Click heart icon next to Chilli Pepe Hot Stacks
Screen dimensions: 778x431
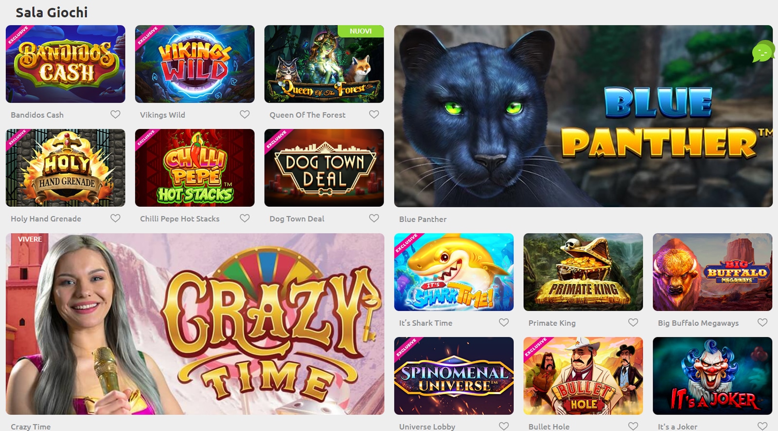click(x=245, y=218)
